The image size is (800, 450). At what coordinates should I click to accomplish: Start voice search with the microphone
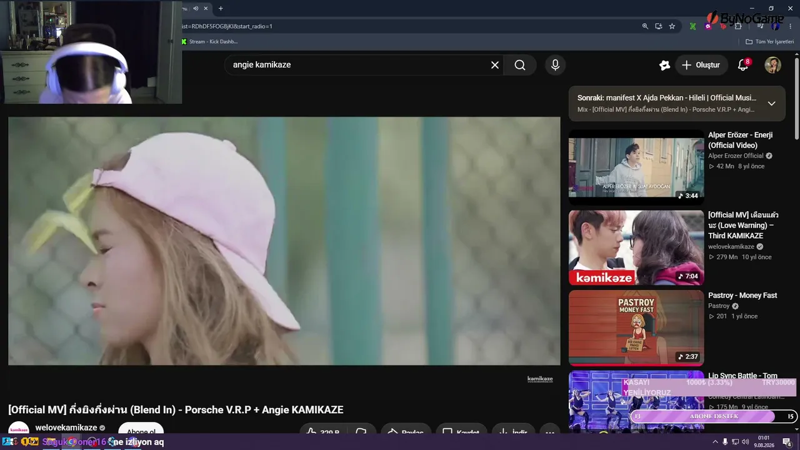(x=555, y=65)
